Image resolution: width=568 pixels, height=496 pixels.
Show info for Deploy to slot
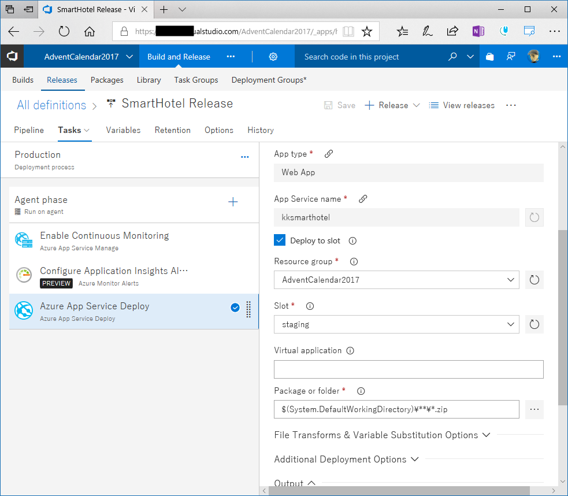click(x=352, y=241)
